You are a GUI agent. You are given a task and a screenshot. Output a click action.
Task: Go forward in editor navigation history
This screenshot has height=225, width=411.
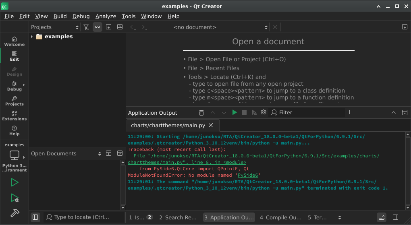point(143,27)
